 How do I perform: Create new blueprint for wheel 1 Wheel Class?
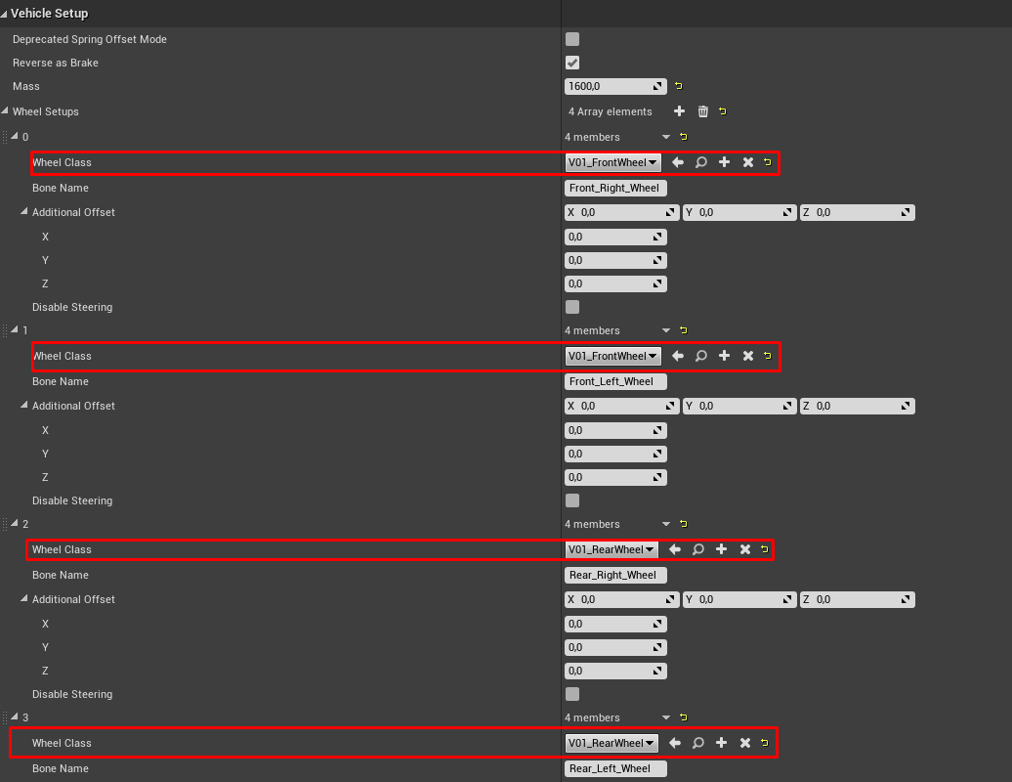tap(724, 356)
